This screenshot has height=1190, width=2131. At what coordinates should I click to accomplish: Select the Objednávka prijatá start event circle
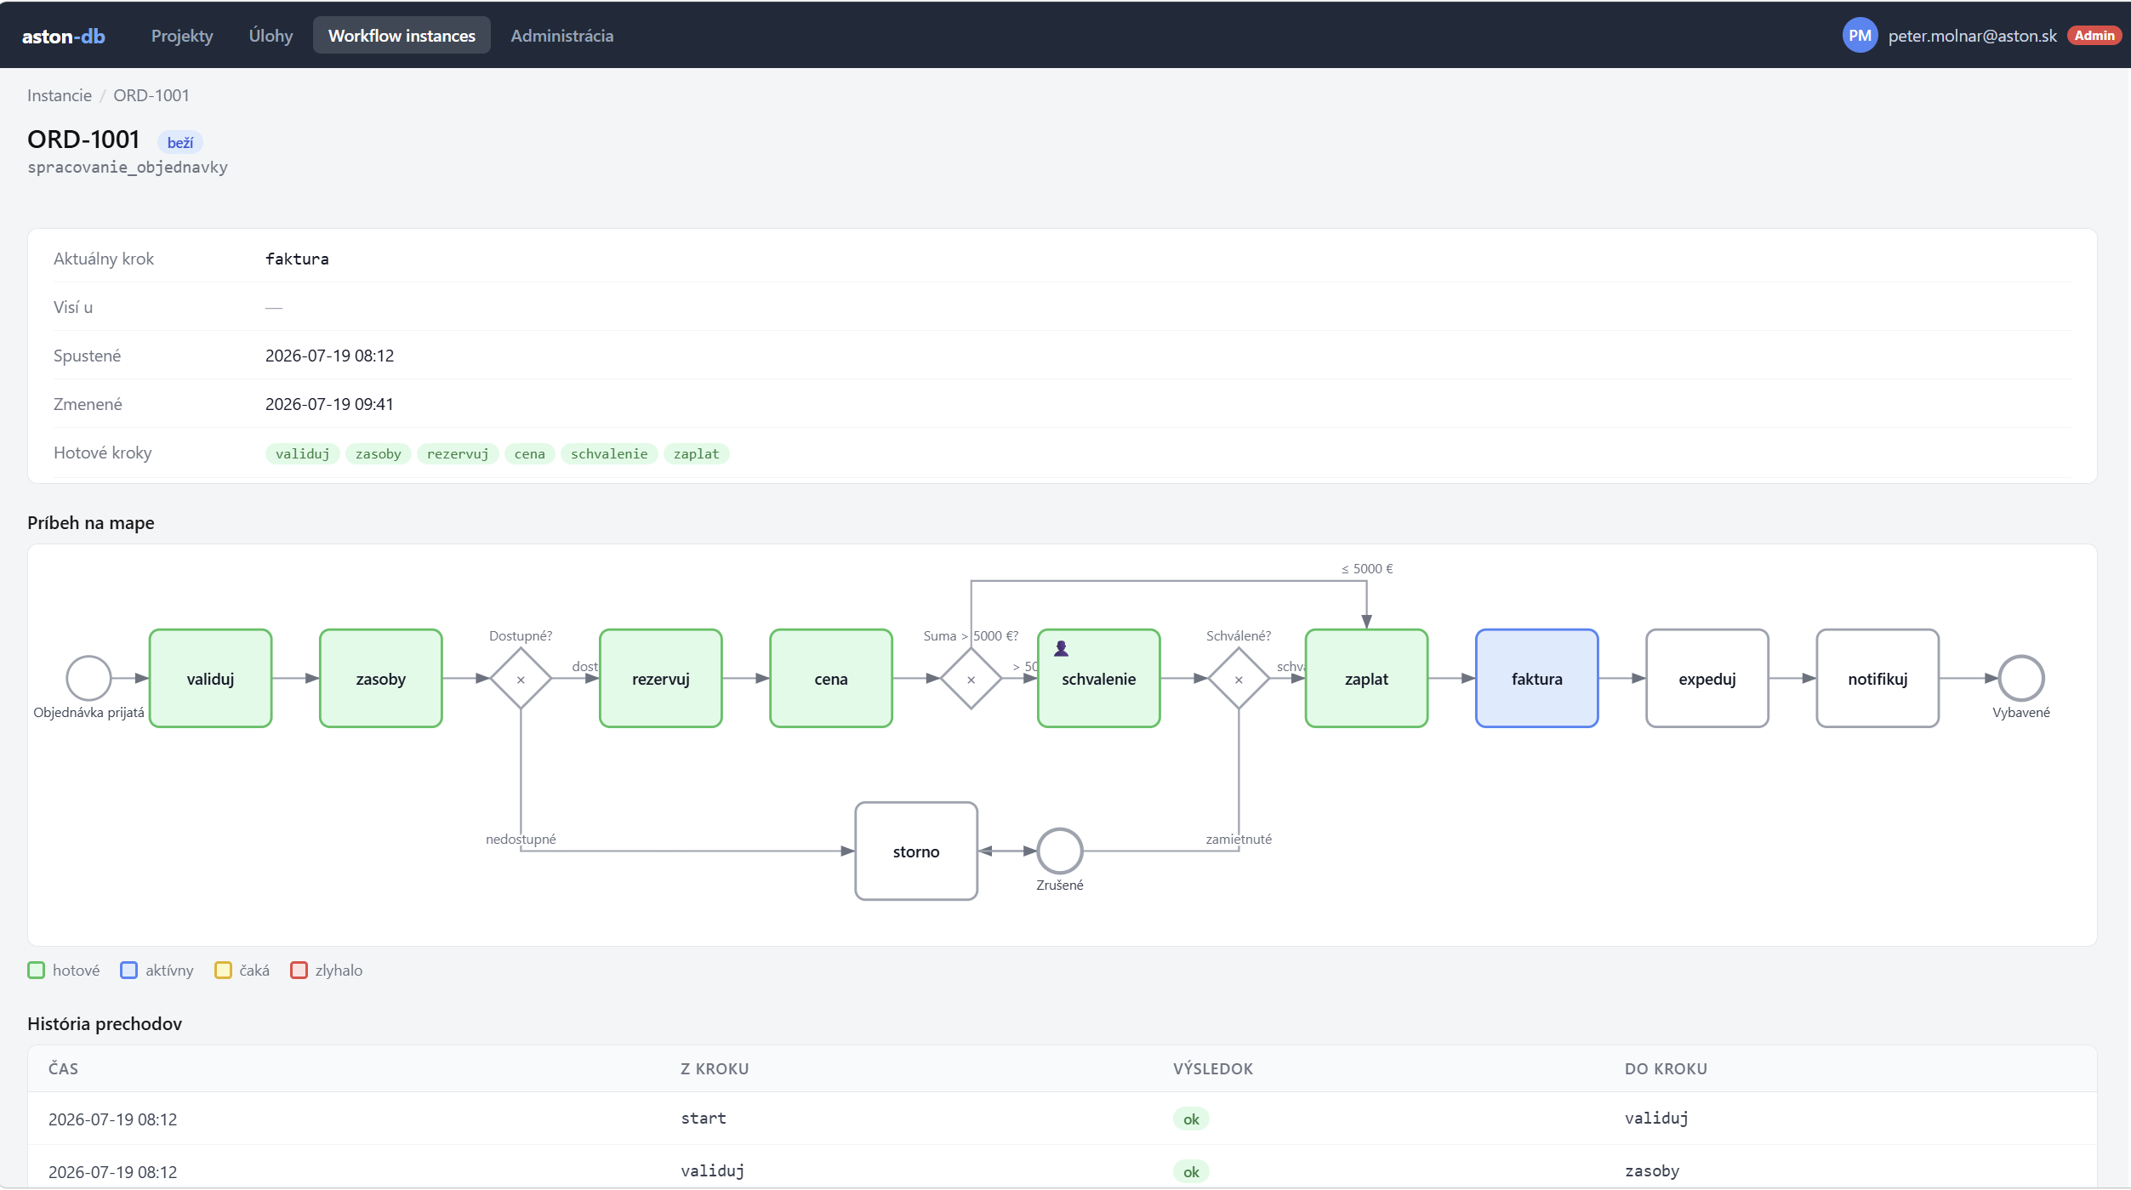[88, 678]
